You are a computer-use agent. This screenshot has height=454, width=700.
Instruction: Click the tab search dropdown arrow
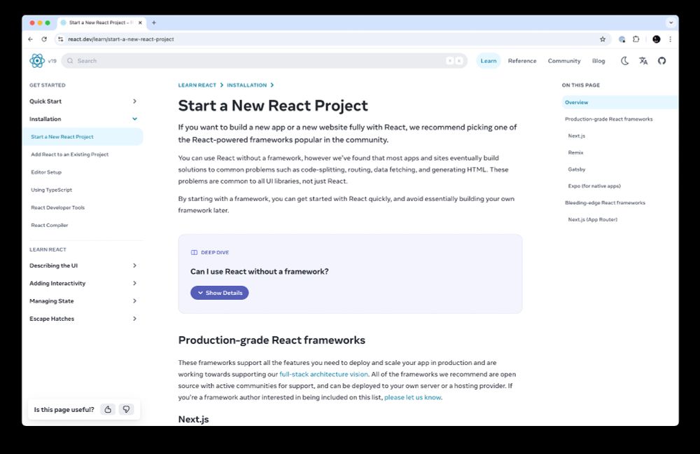671,22
